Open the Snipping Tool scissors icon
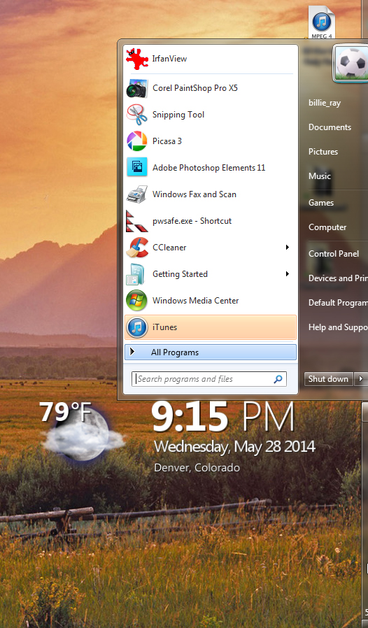The image size is (368, 628). pos(136,115)
